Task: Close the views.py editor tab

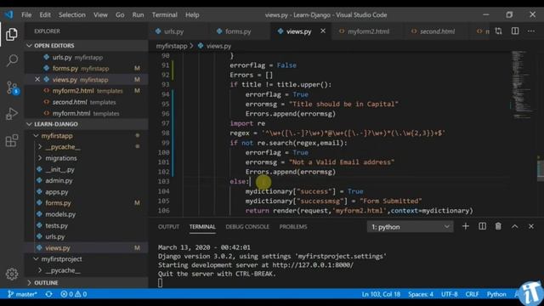Action: point(323,31)
